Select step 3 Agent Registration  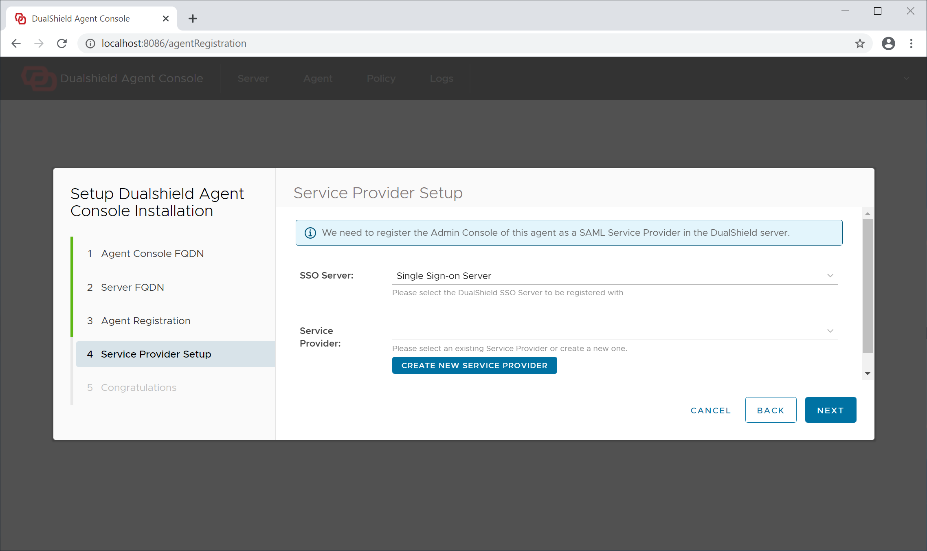pyautogui.click(x=145, y=321)
